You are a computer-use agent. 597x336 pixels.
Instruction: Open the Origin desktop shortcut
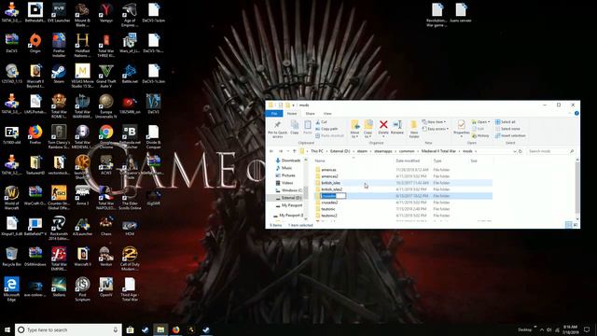[x=35, y=43]
